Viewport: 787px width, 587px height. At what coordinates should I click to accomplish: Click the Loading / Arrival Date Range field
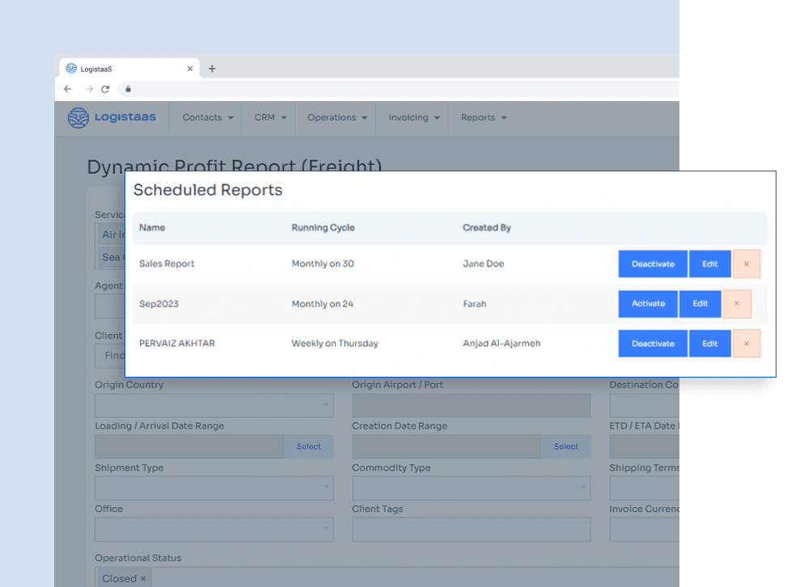coord(189,446)
